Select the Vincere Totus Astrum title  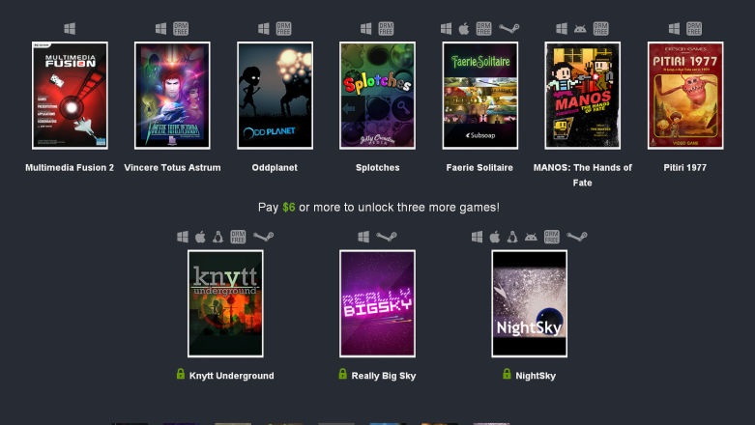[x=172, y=167]
